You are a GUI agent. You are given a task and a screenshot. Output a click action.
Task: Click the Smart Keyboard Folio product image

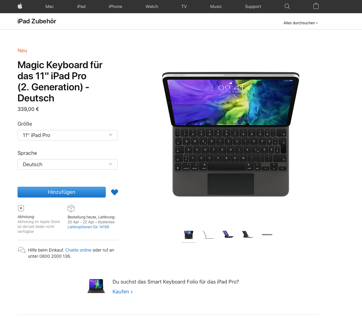tap(96, 286)
